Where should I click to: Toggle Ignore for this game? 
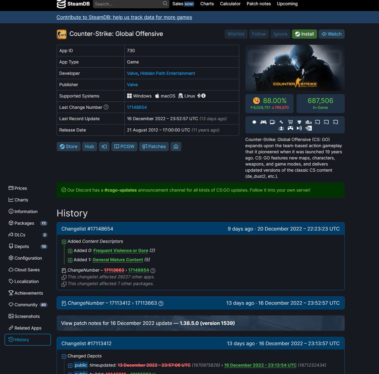280,34
